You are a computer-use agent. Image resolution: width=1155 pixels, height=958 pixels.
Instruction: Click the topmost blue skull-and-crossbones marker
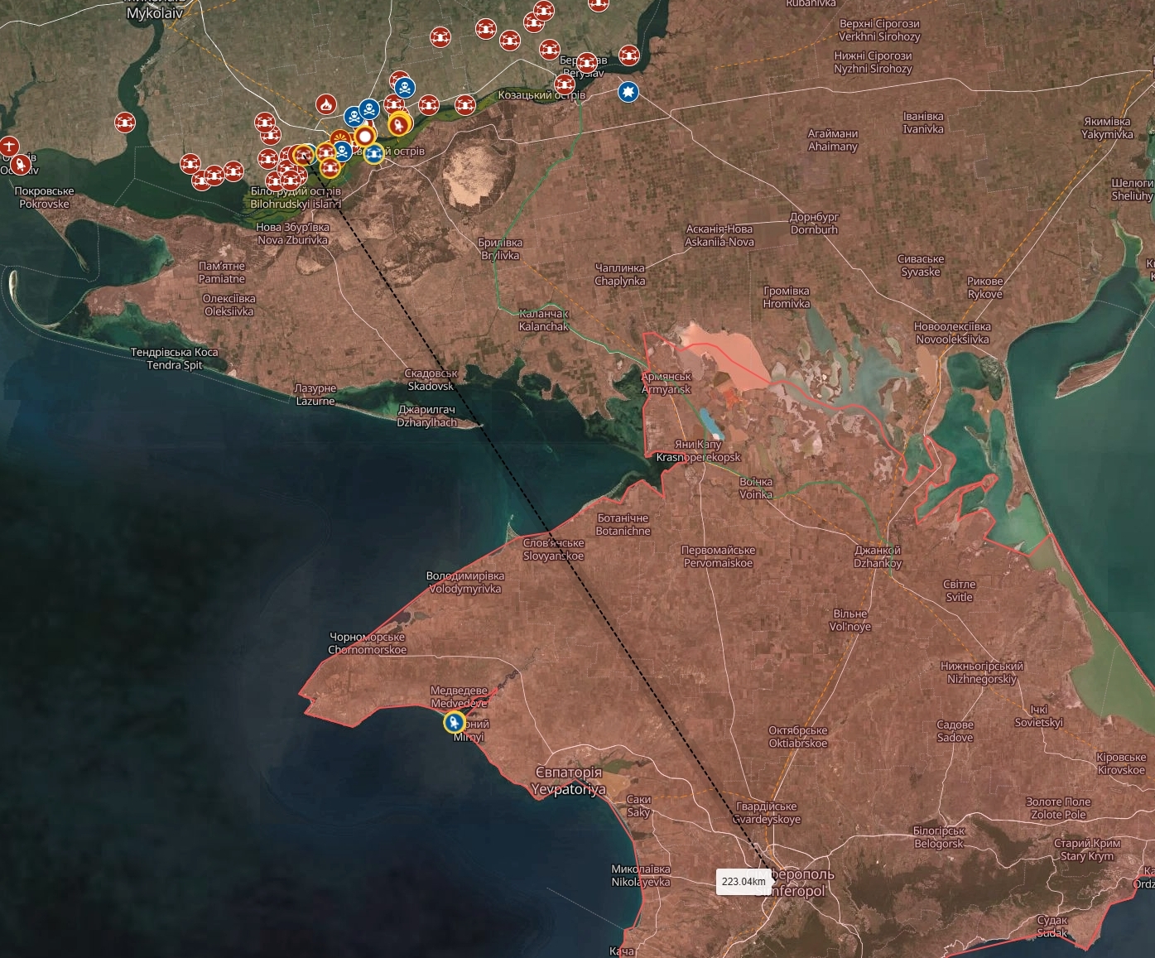point(405,86)
